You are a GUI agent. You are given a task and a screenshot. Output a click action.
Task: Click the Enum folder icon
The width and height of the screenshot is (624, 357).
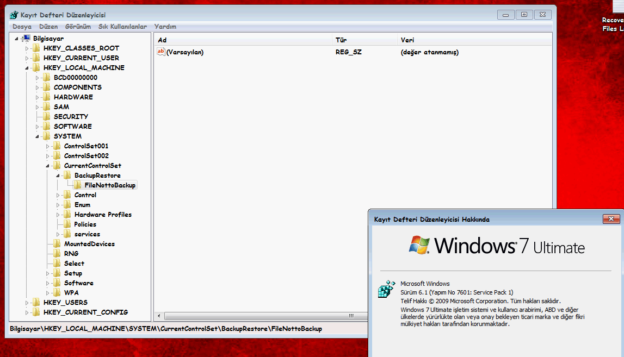click(x=67, y=204)
